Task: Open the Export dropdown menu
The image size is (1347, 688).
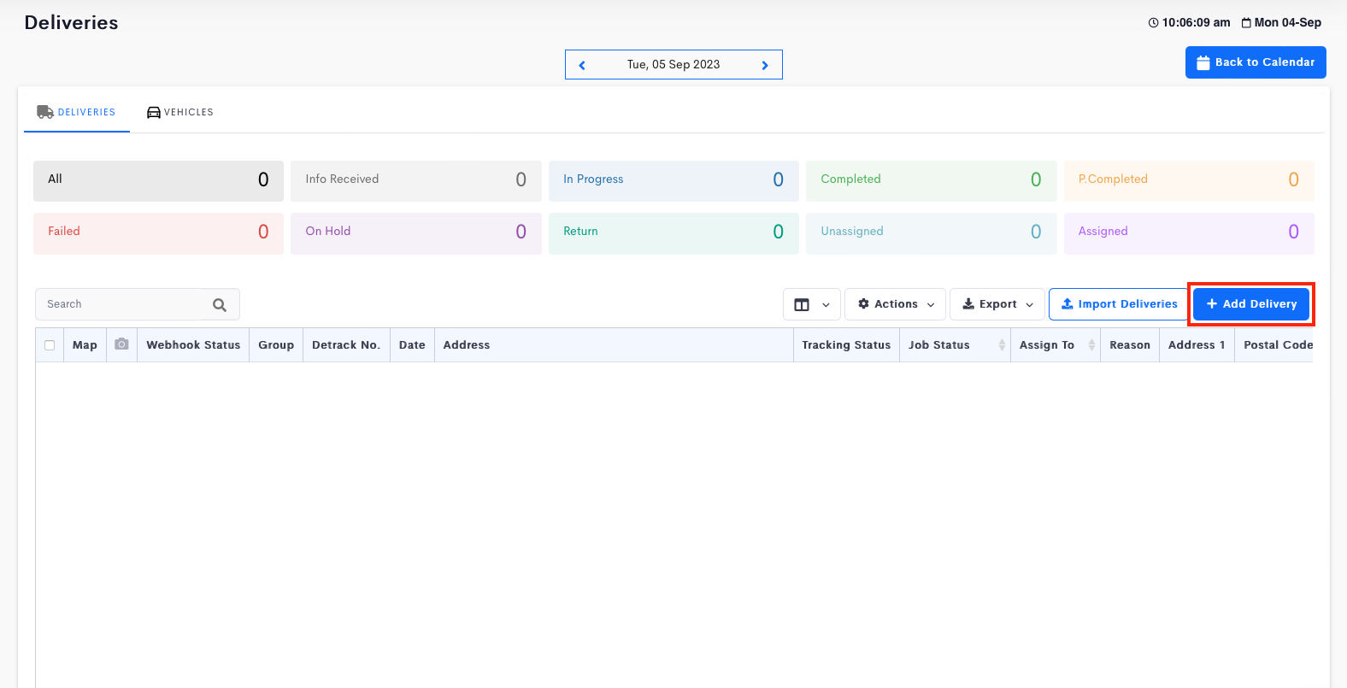Action: point(997,304)
